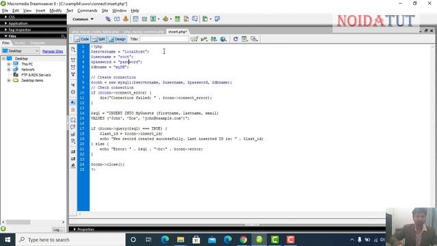Refresh Design view

(x=236, y=39)
